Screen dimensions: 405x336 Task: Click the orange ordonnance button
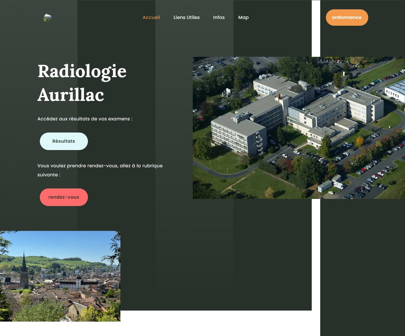347,18
